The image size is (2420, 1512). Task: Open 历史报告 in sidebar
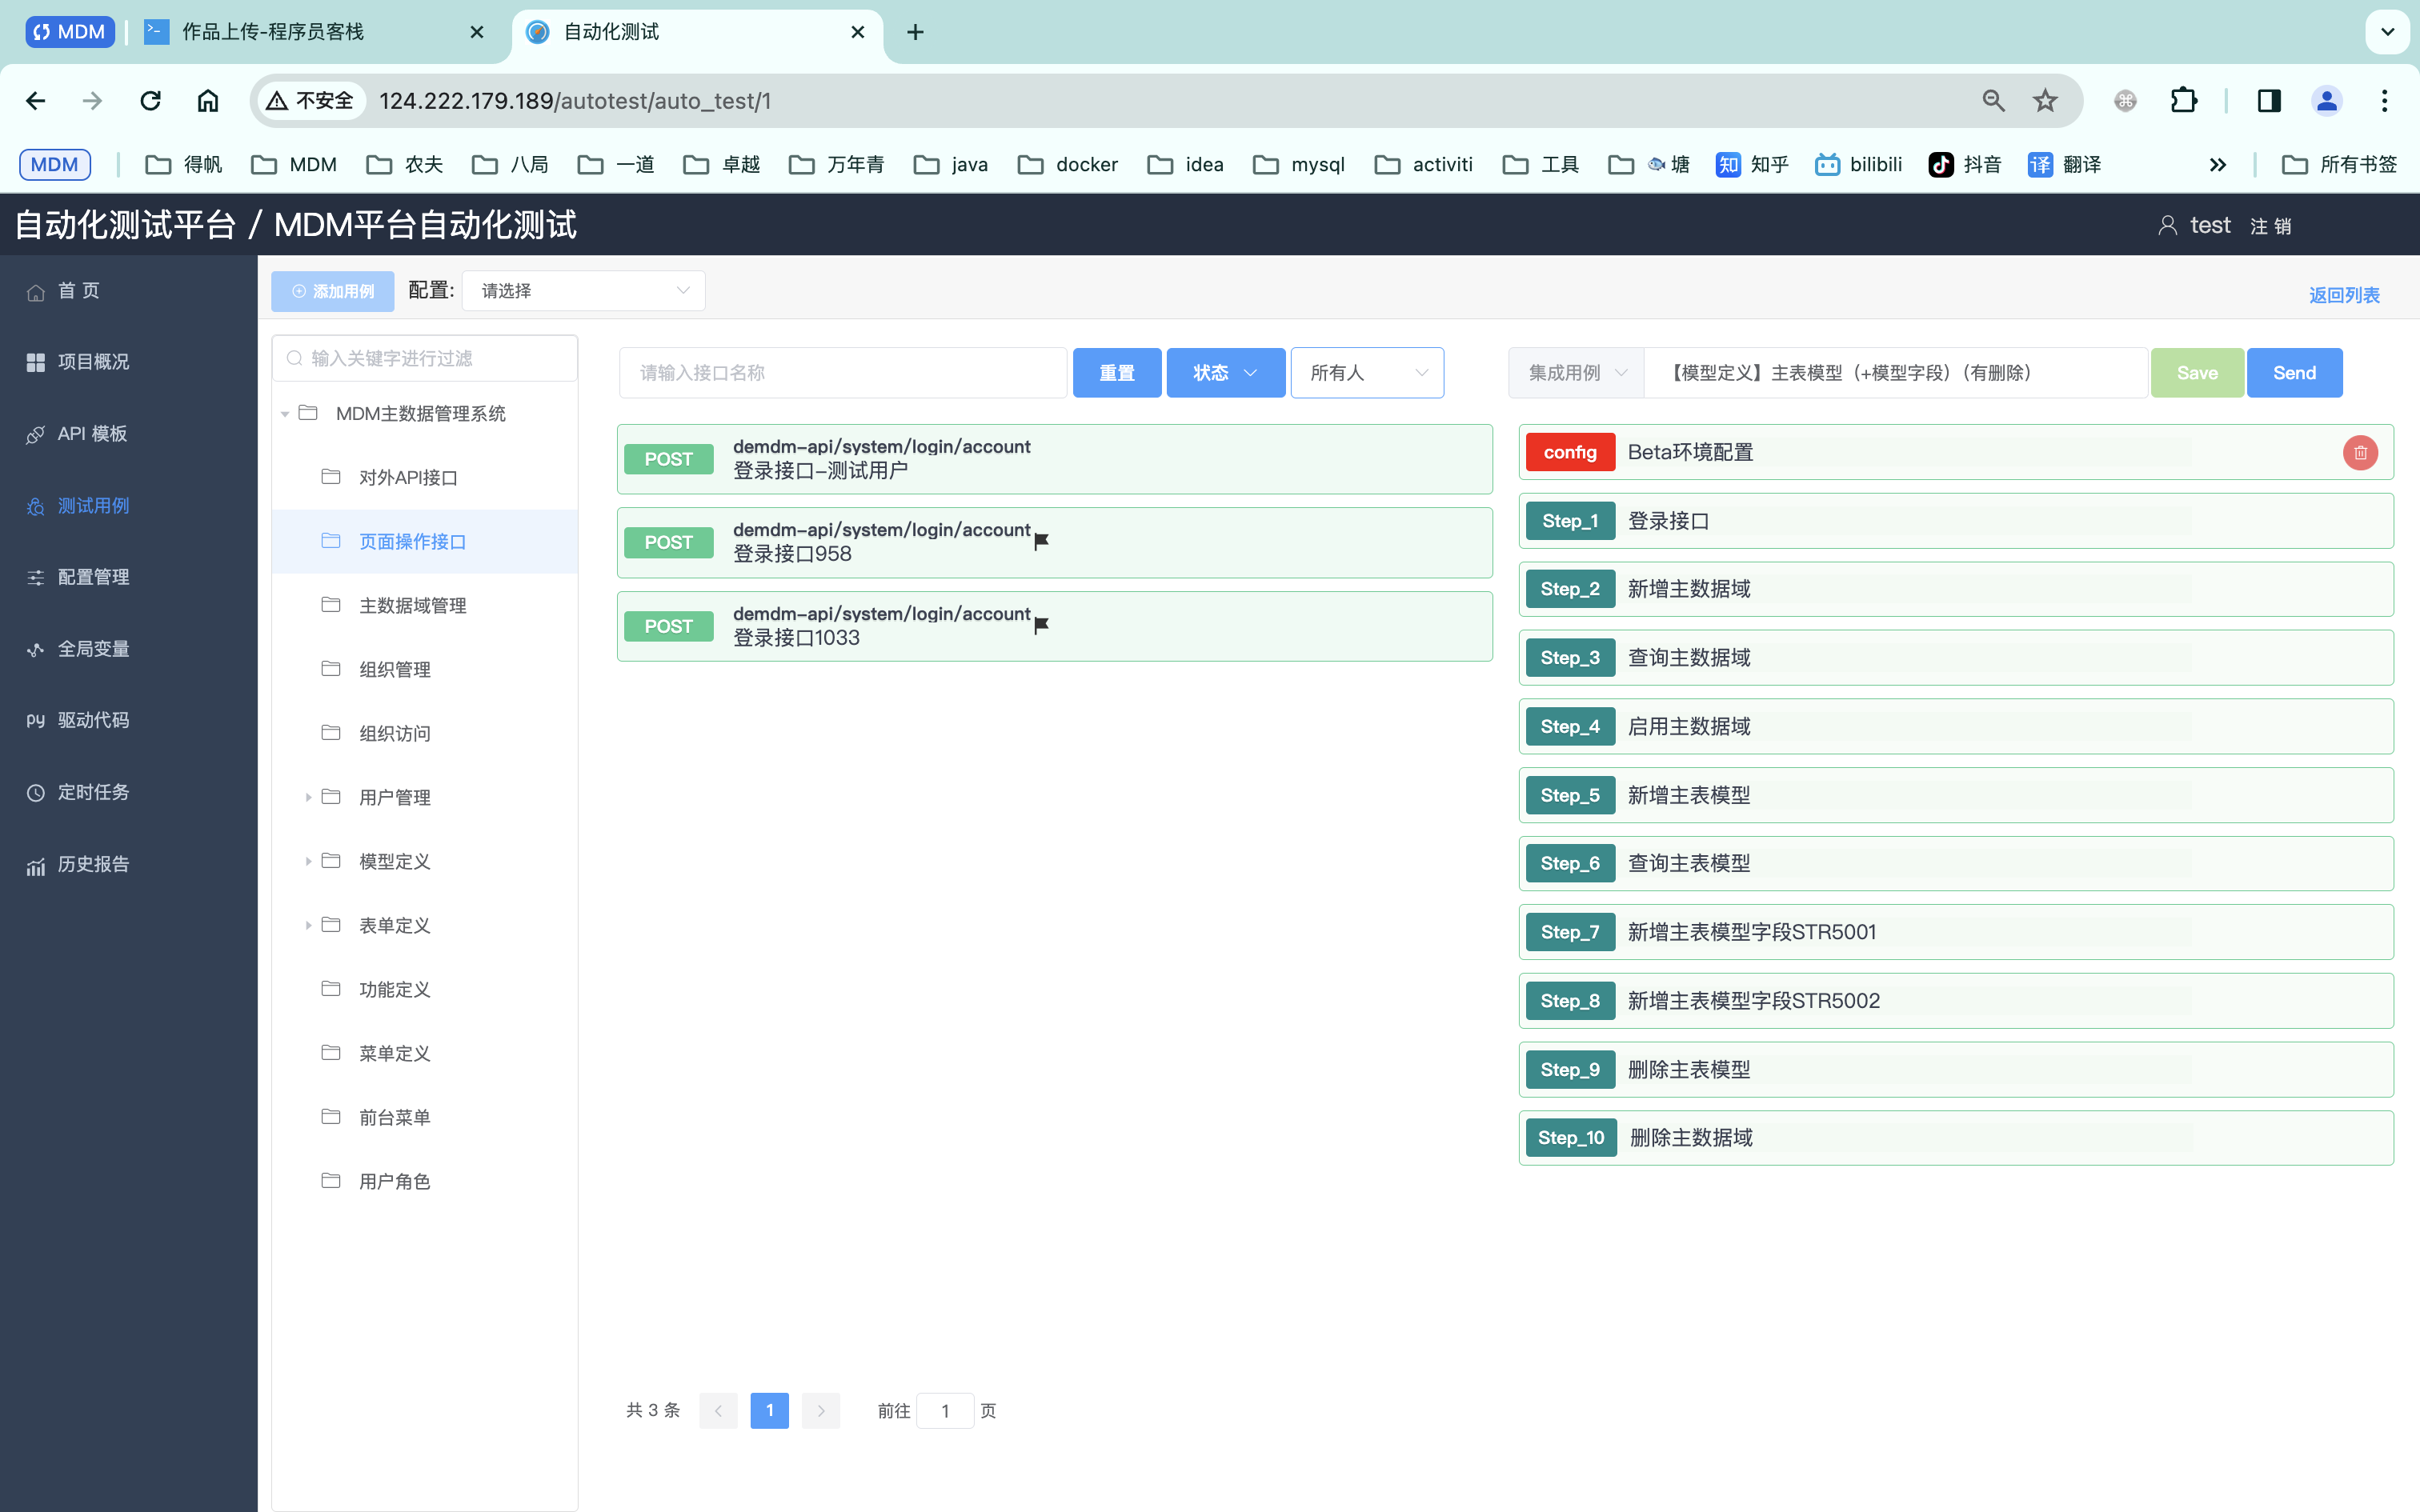click(128, 864)
